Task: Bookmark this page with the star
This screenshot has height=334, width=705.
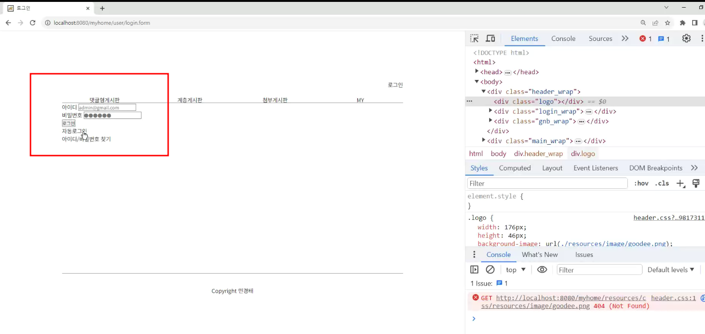Action: (x=667, y=23)
